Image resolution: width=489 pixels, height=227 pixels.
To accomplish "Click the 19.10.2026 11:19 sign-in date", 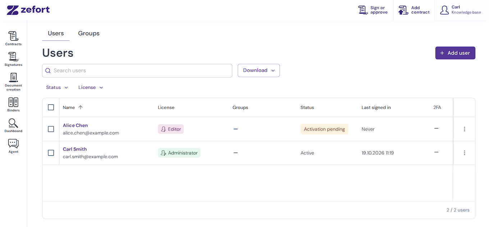I will (378, 153).
